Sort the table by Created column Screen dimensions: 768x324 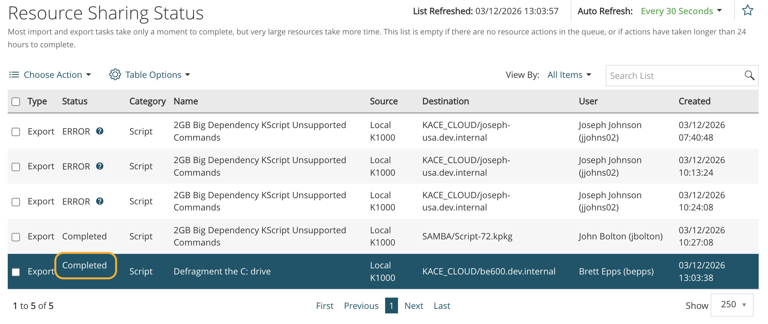click(694, 101)
